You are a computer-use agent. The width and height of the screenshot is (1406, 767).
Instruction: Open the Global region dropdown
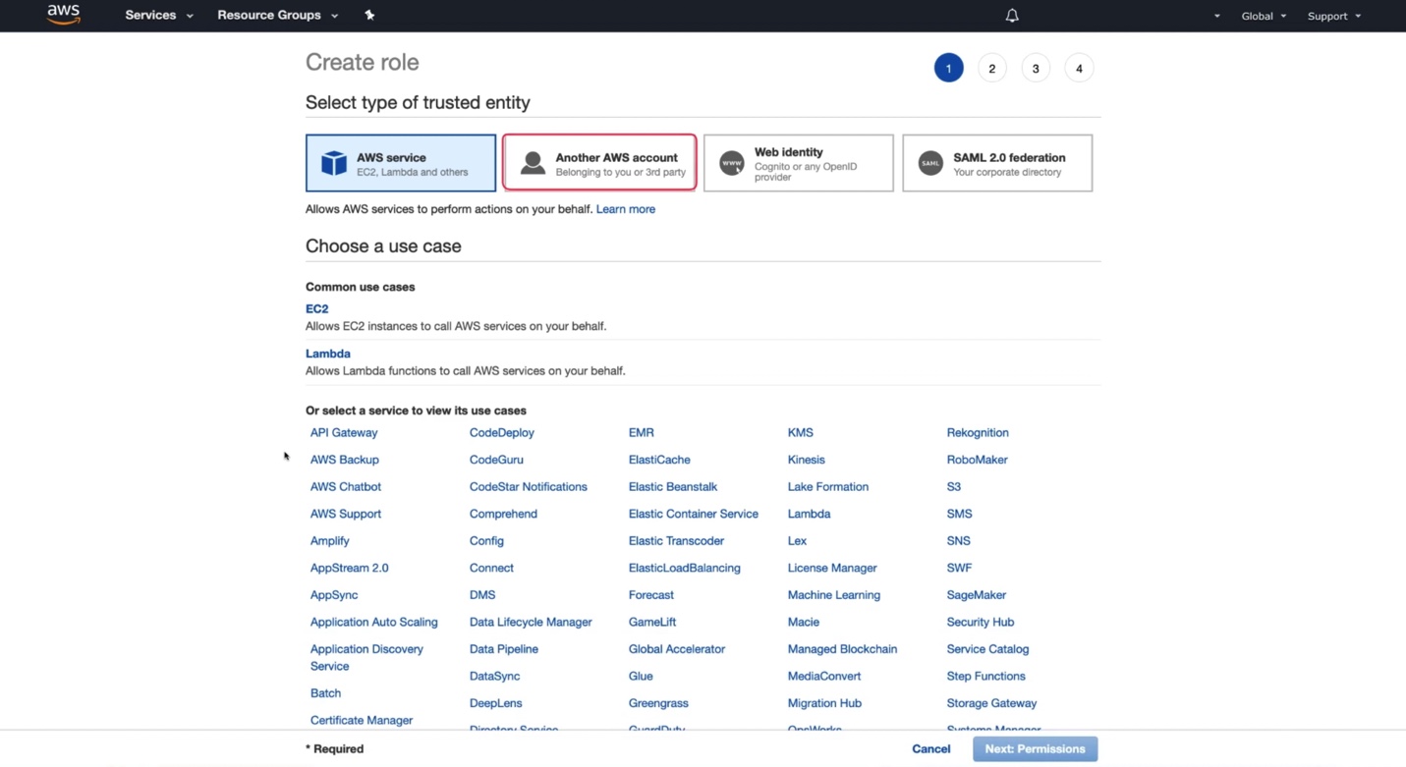(x=1264, y=16)
